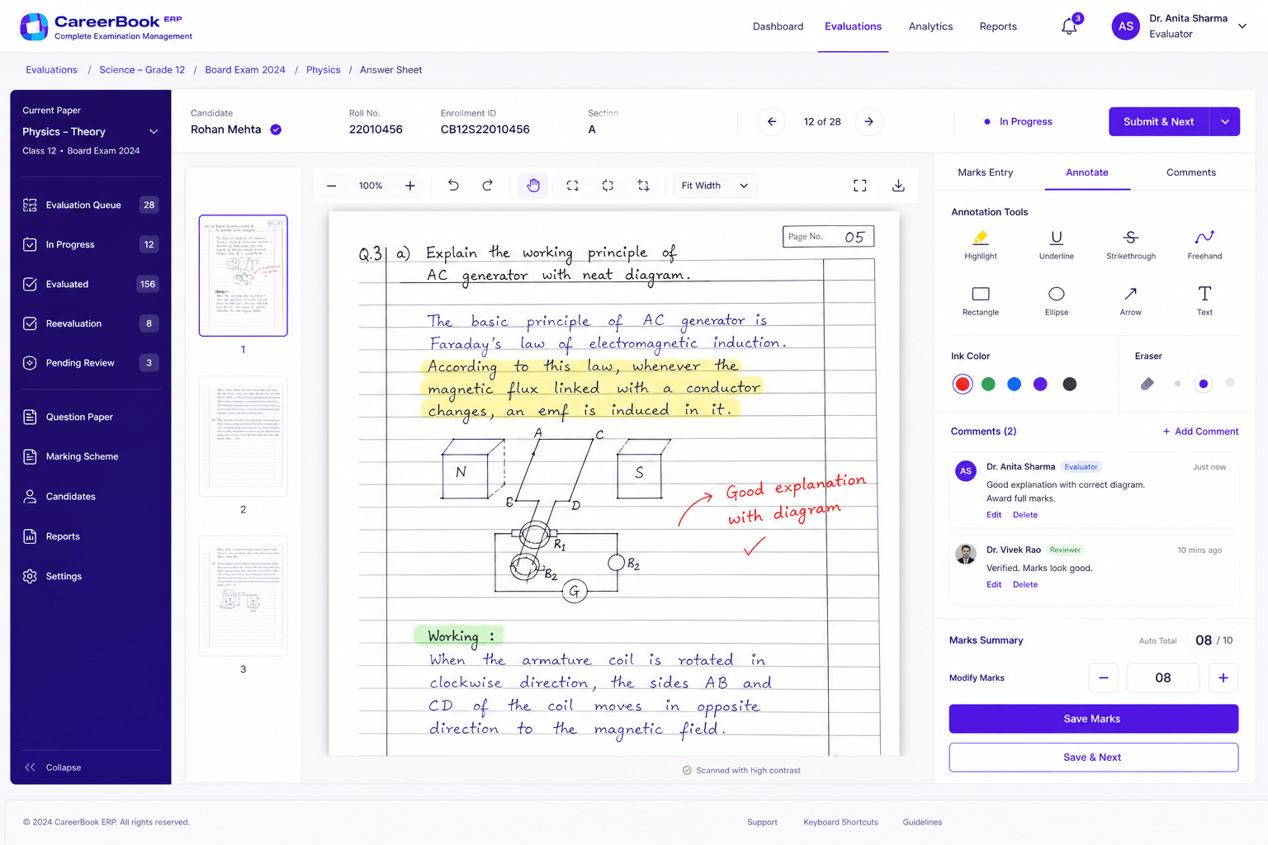The width and height of the screenshot is (1268, 845).
Task: Click the Save & Next button
Action: pyautogui.click(x=1093, y=758)
